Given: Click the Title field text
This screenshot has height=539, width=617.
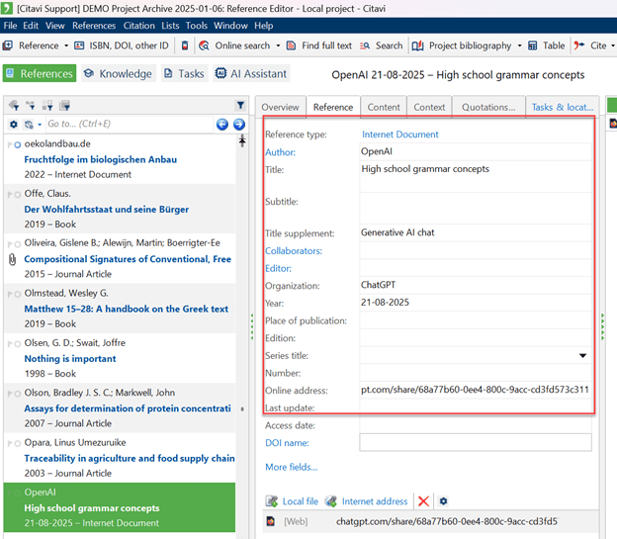Looking at the screenshot, I should pyautogui.click(x=425, y=169).
